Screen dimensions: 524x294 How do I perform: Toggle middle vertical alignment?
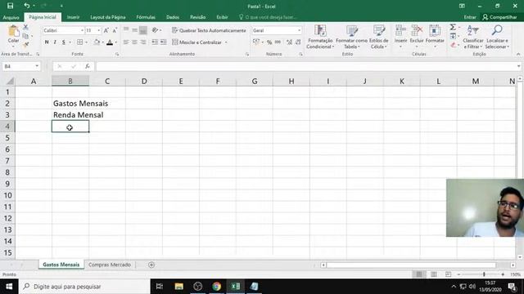[134, 30]
